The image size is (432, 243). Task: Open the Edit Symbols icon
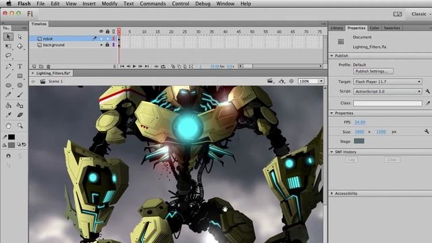coord(281,81)
